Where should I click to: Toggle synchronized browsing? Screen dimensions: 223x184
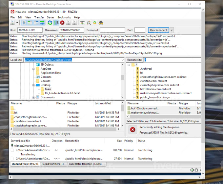(95, 23)
